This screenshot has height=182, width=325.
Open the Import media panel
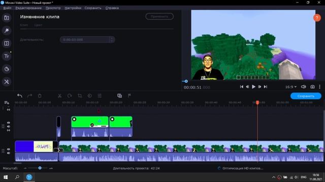(7, 18)
